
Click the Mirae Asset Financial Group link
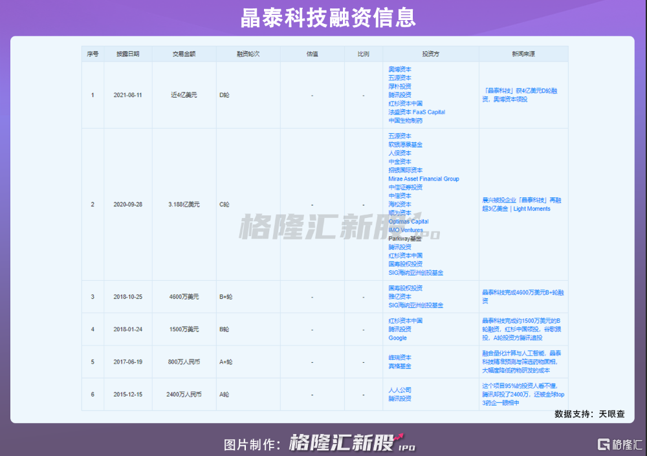point(423,179)
